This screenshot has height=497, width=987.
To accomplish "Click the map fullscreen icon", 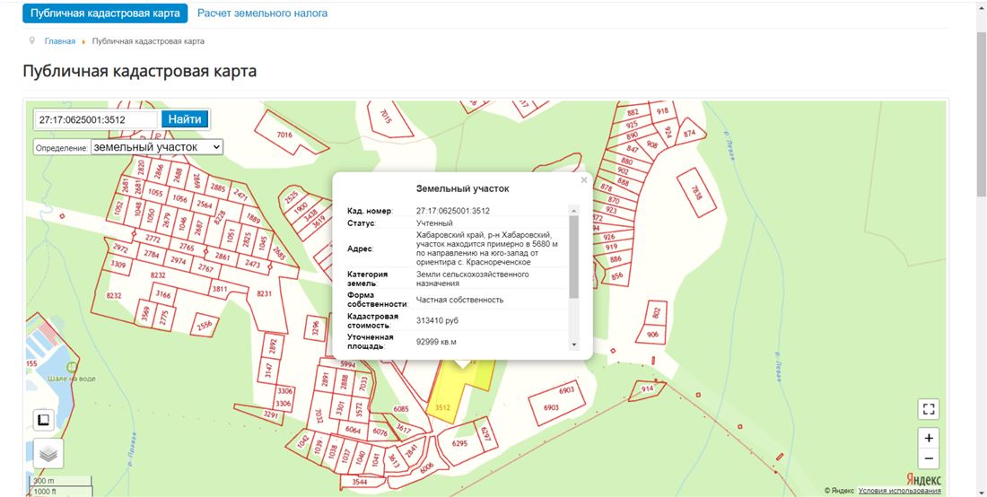I will tap(929, 409).
